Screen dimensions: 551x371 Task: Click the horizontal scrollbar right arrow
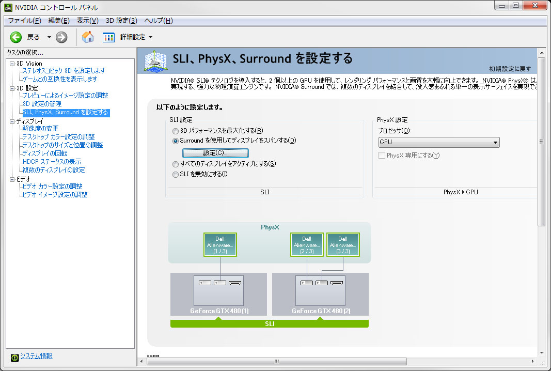tap(533, 361)
